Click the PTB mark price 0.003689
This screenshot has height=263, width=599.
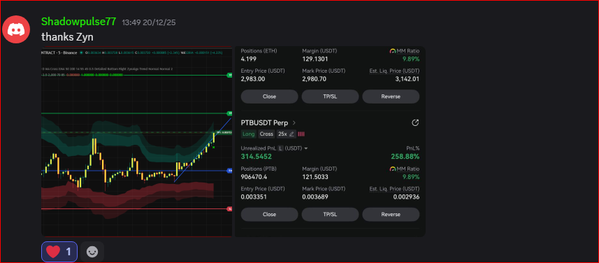[x=315, y=197]
